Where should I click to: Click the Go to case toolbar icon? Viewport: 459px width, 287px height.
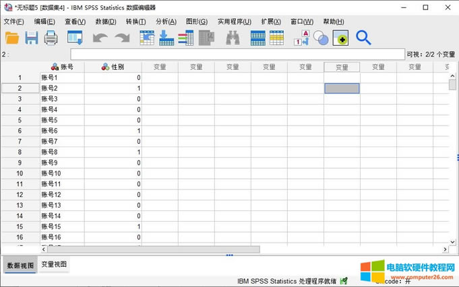(x=147, y=38)
